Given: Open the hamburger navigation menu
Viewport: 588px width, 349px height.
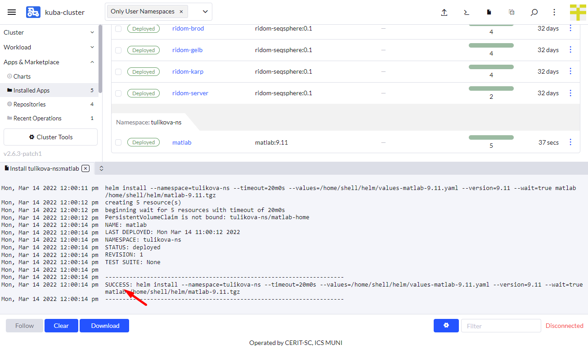Looking at the screenshot, I should pyautogui.click(x=12, y=12).
